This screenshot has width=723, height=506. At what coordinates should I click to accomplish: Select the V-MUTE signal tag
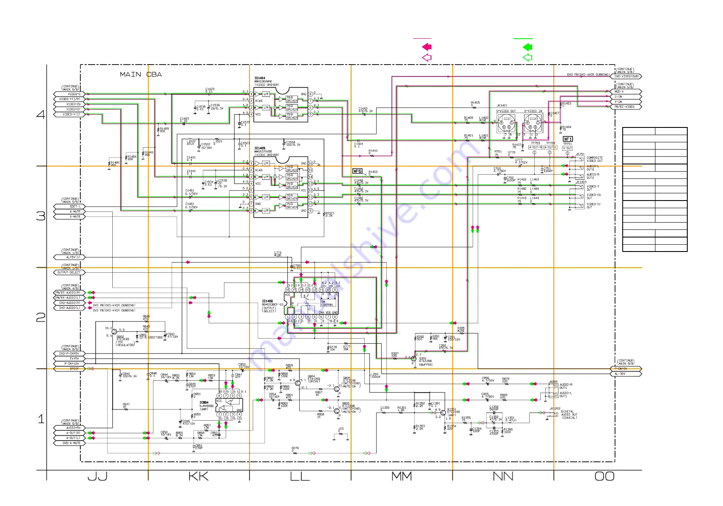pyautogui.click(x=70, y=217)
